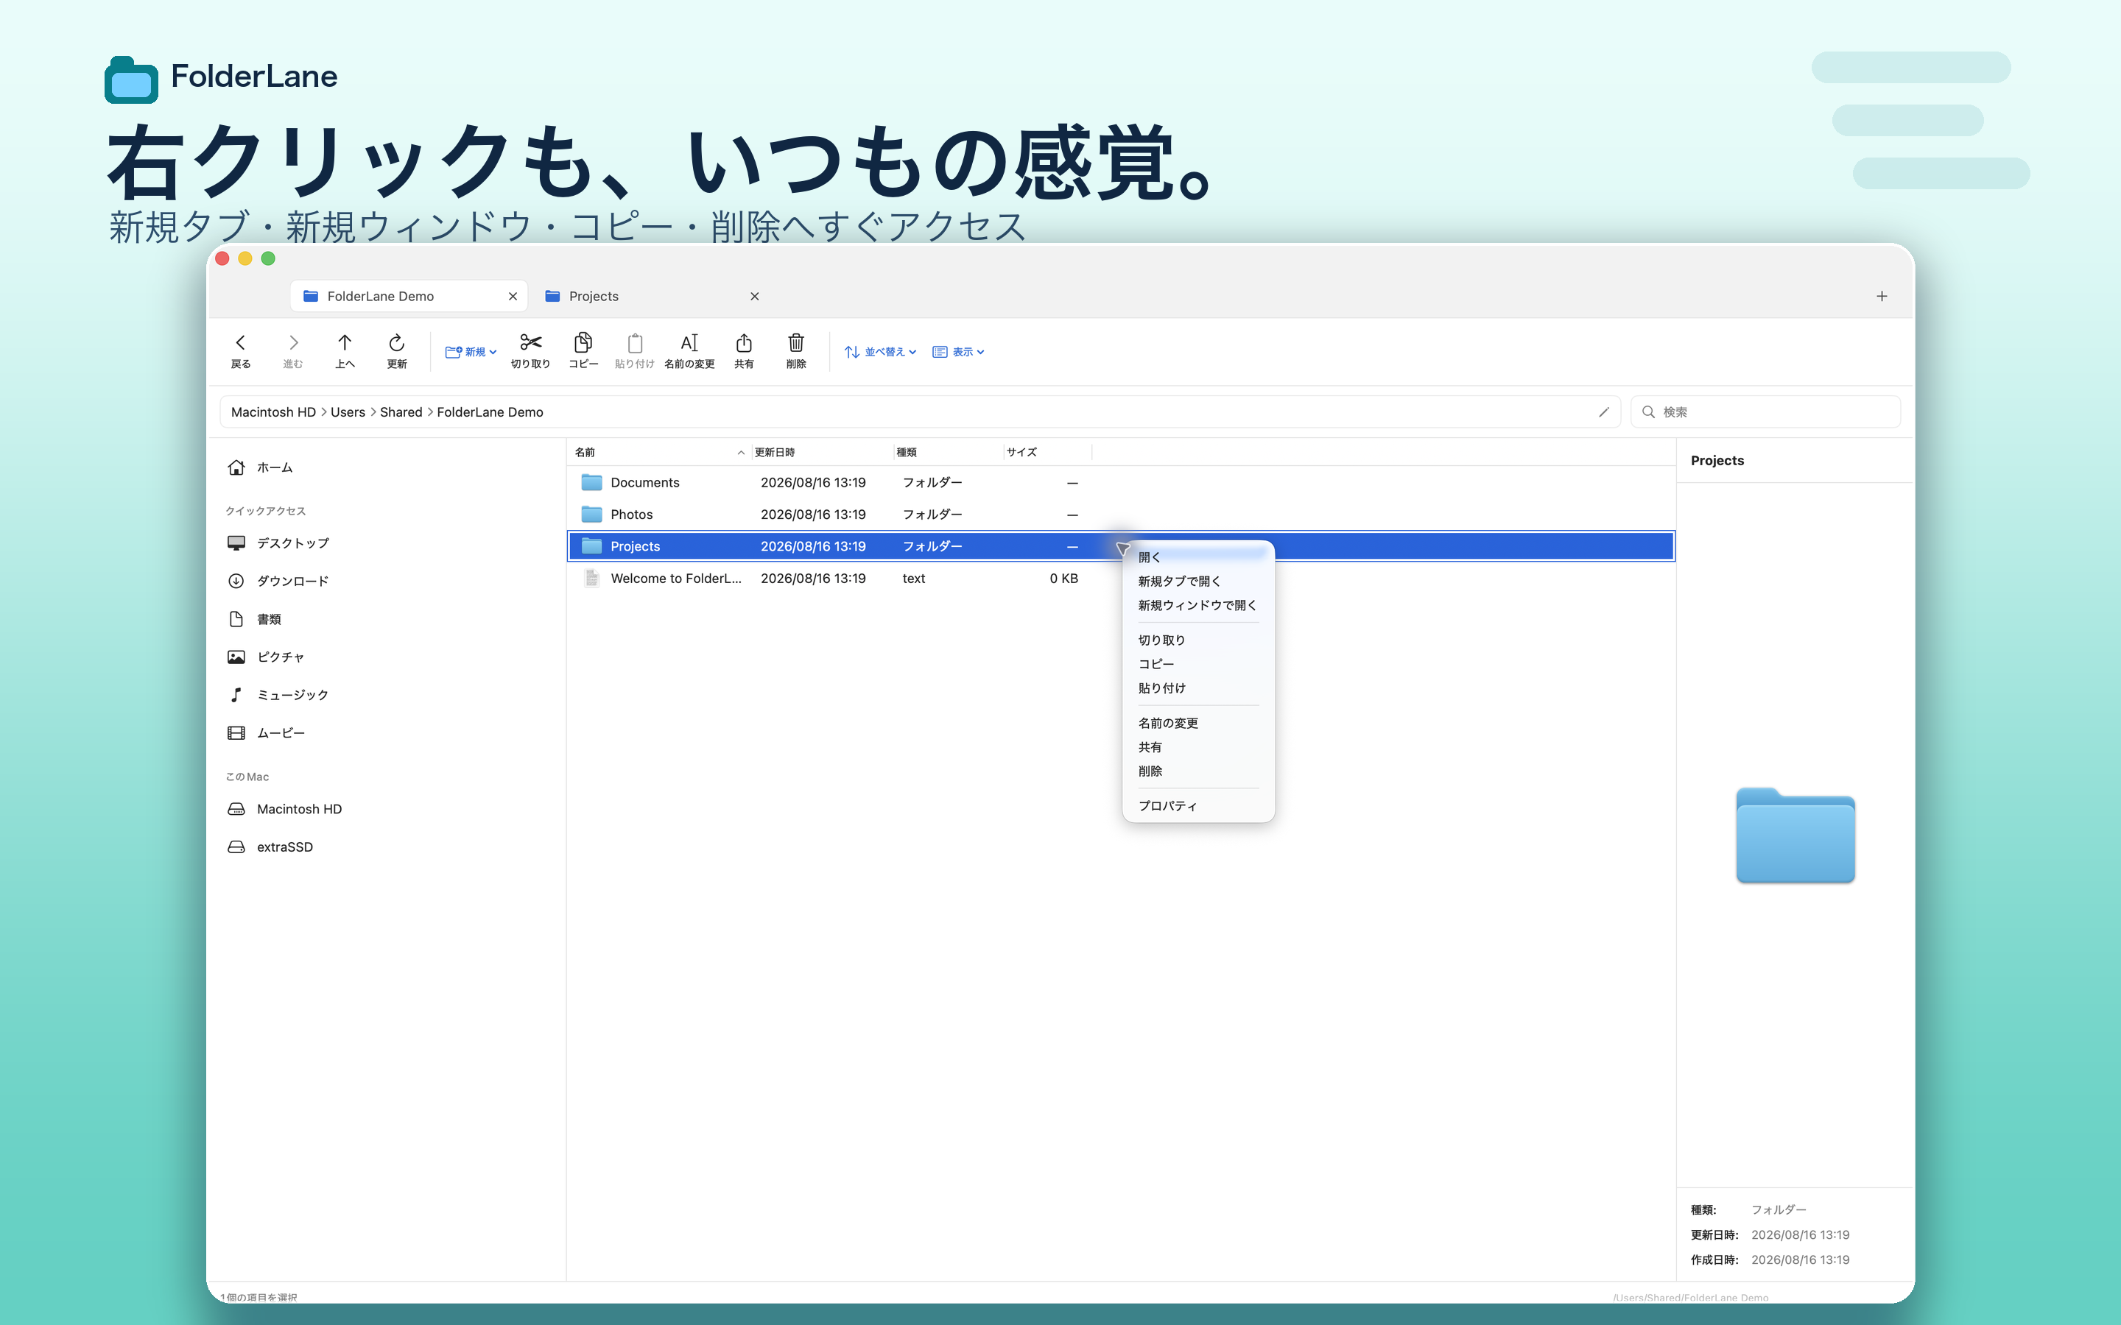Choose 新規ウィンドウで開く in context menu
2121x1325 pixels.
1198,606
